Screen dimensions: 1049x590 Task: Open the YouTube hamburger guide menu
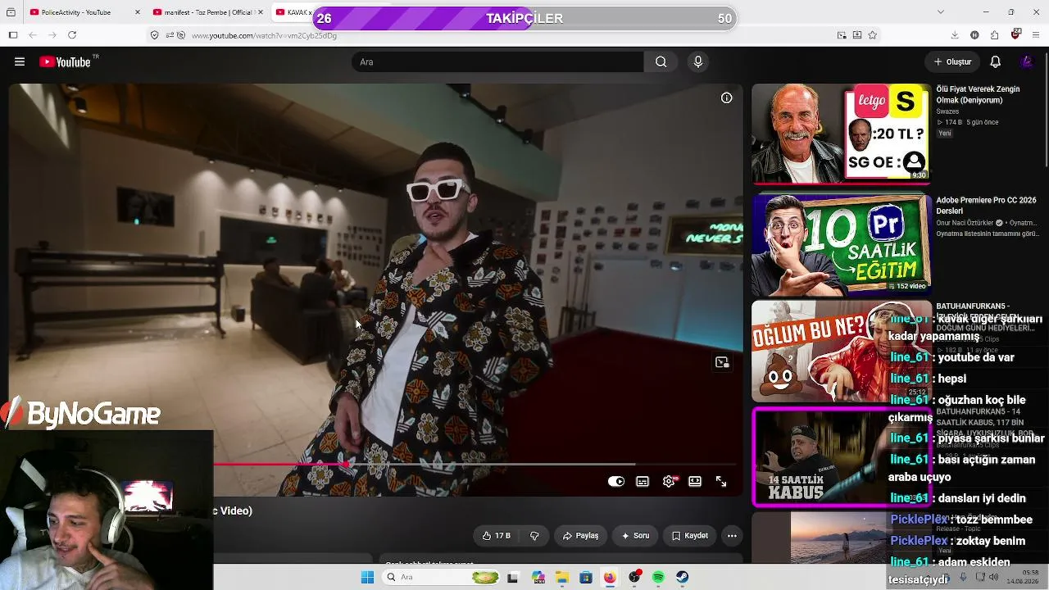(x=20, y=62)
